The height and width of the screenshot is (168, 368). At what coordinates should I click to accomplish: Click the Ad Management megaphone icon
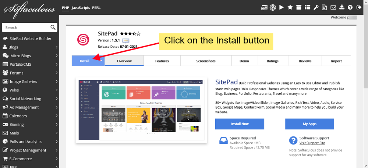click(5, 107)
